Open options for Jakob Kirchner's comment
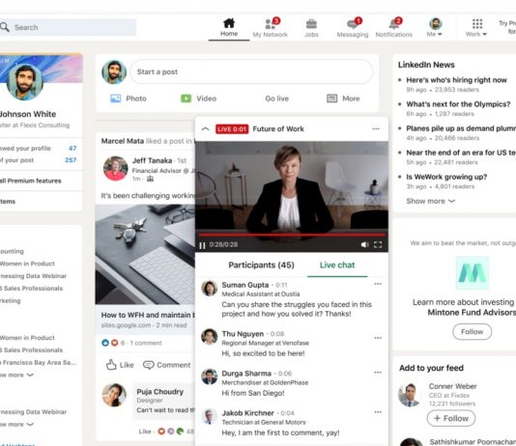This screenshot has width=516, height=446. pyautogui.click(x=378, y=412)
